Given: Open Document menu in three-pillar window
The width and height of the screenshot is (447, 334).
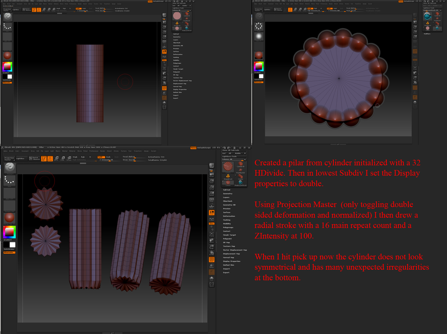Looking at the screenshot, I should pyautogui.click(x=25, y=151).
